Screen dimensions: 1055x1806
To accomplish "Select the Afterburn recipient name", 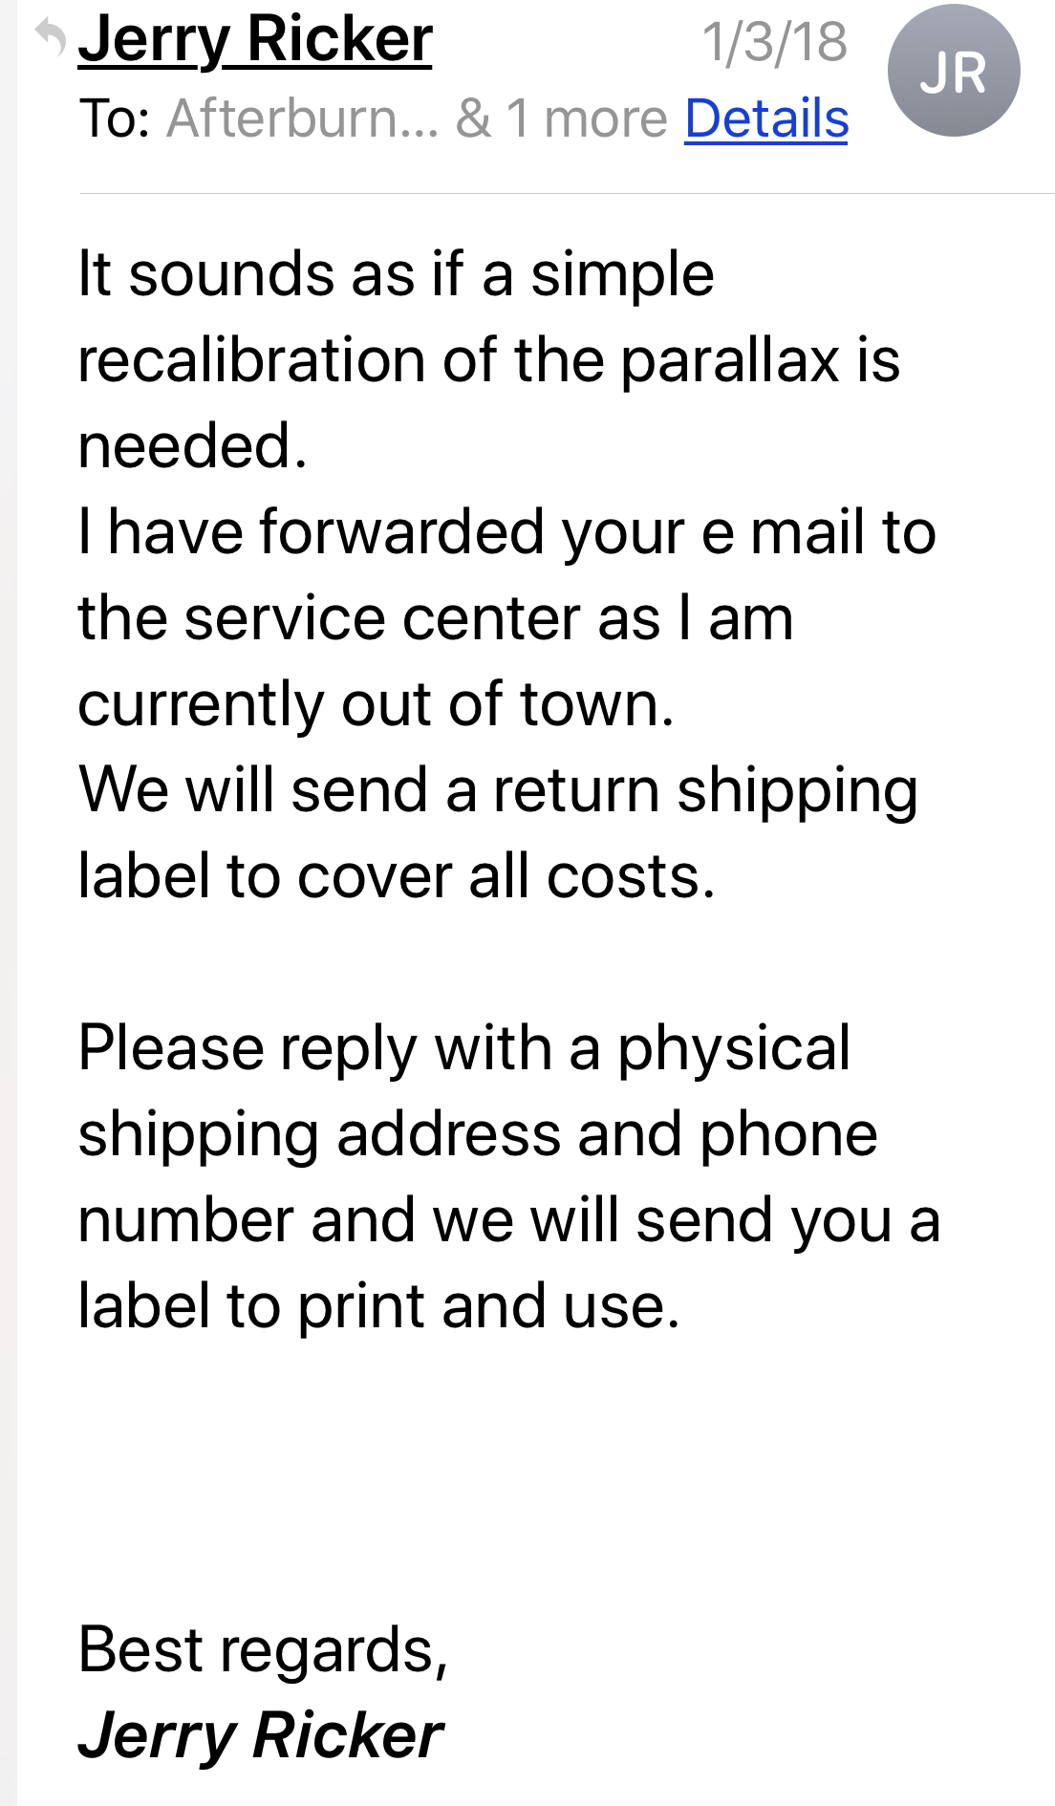I will [x=302, y=119].
